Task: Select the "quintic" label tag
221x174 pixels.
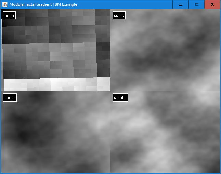Action: coord(120,98)
